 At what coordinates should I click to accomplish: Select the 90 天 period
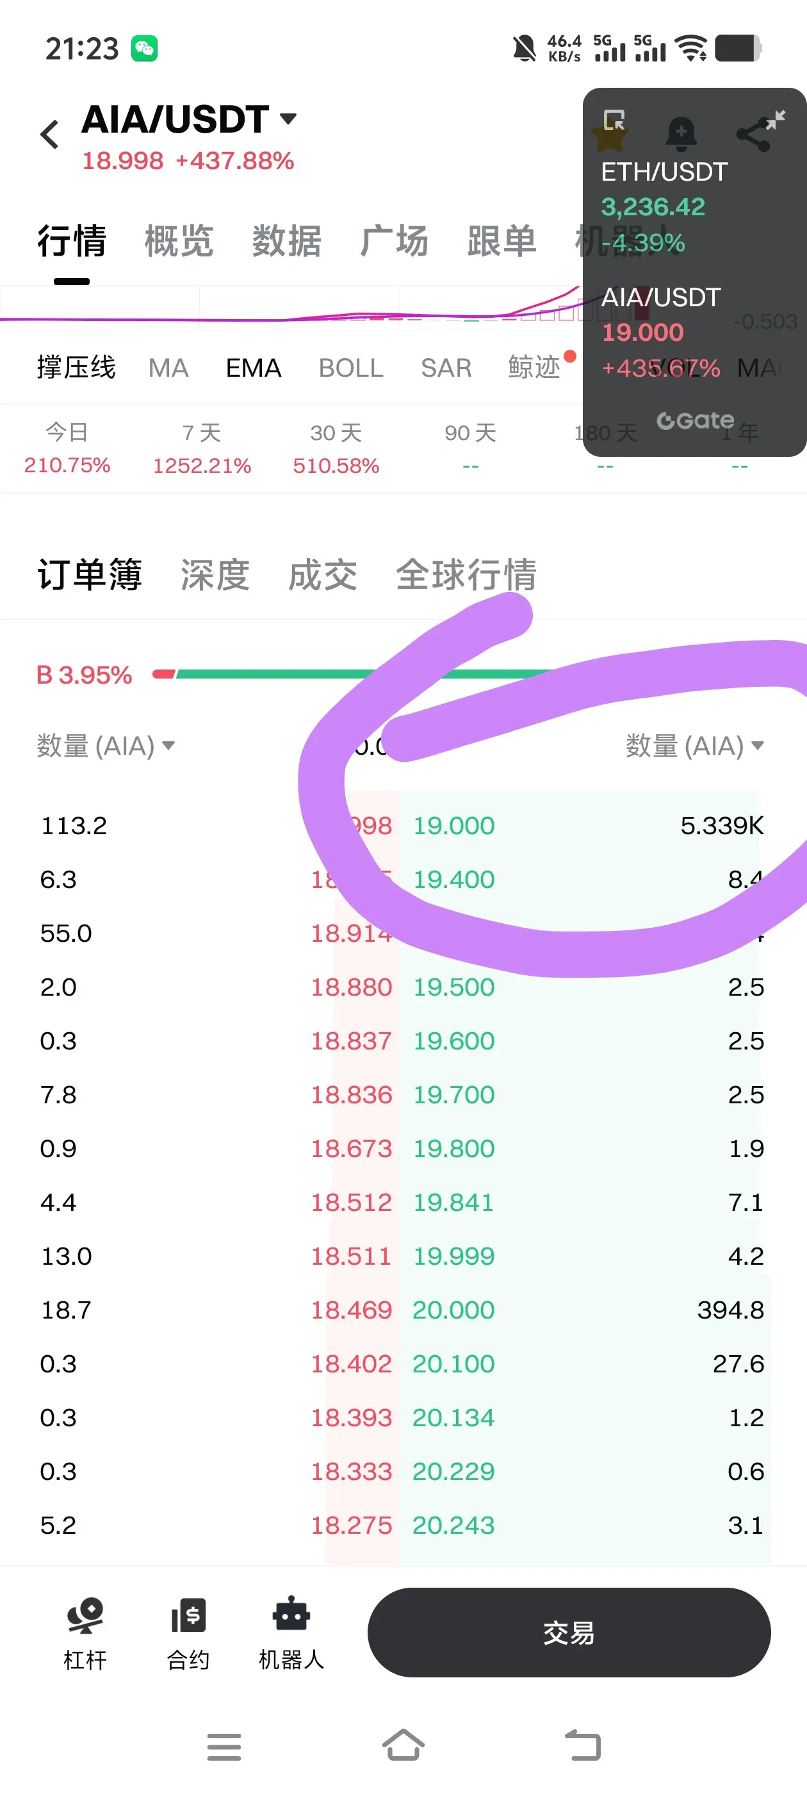(471, 448)
